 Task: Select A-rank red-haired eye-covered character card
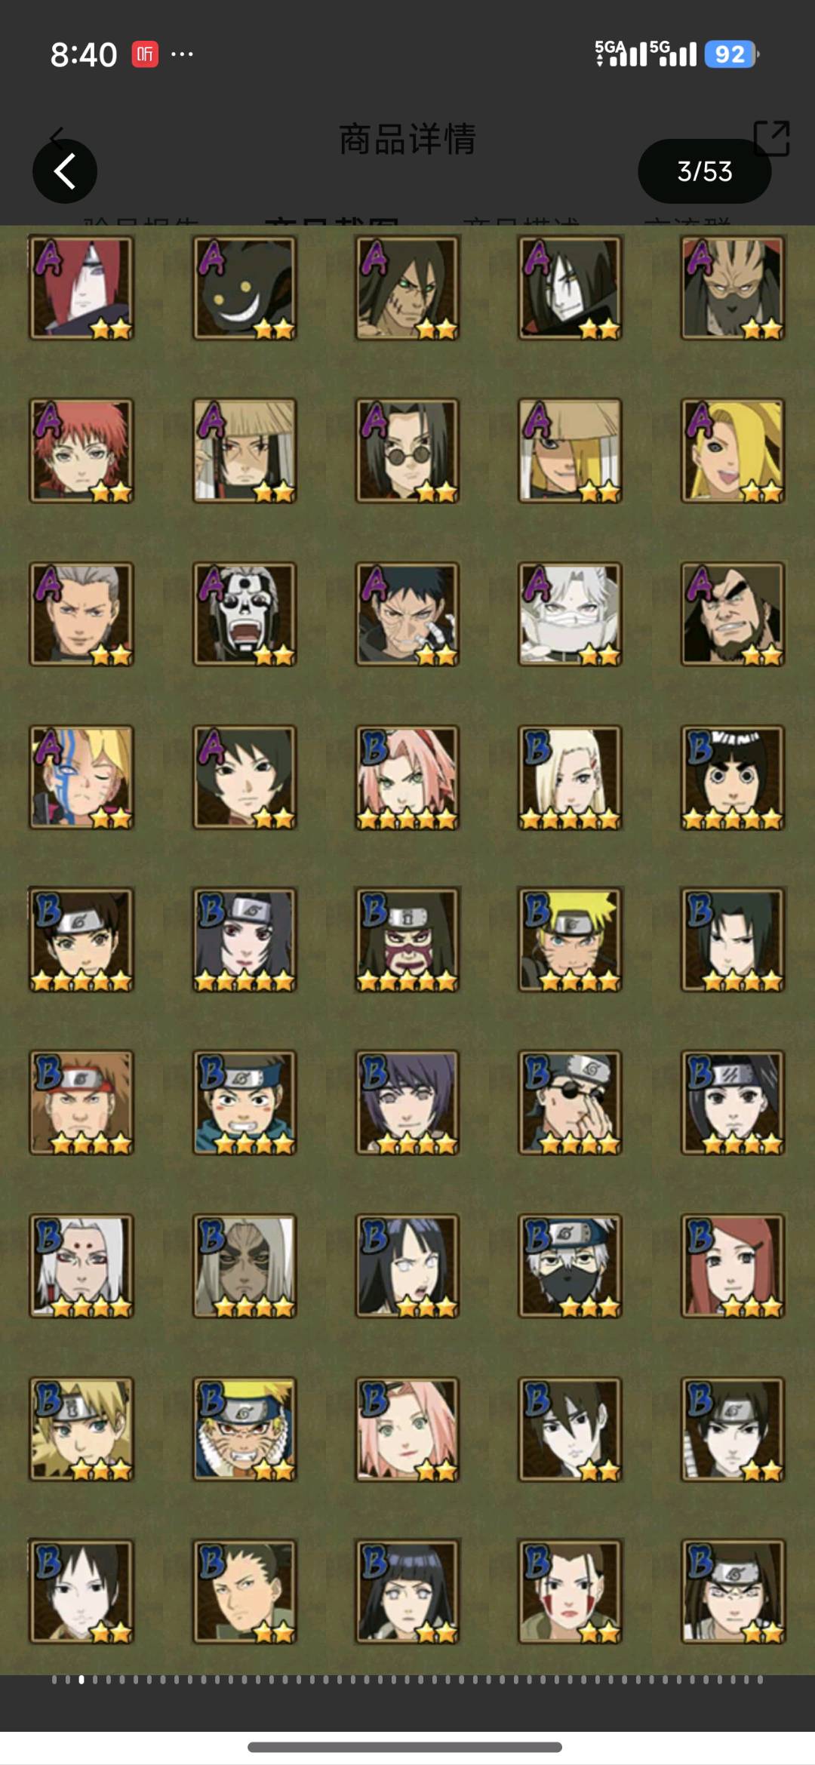click(81, 288)
